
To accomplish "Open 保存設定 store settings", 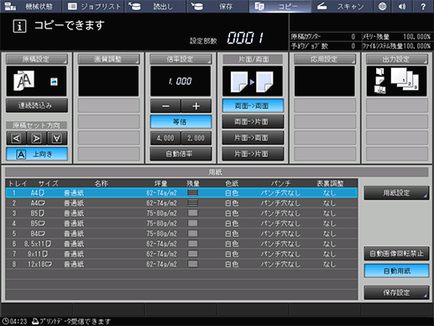I will click(396, 292).
